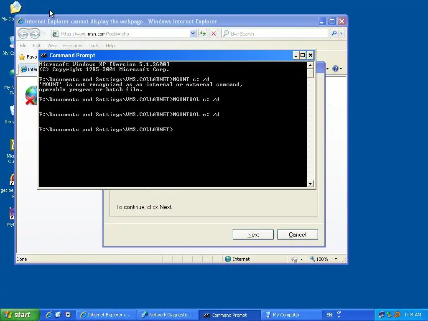
Task: Click the Outlook Express Quick Launch icon
Action: click(58, 315)
